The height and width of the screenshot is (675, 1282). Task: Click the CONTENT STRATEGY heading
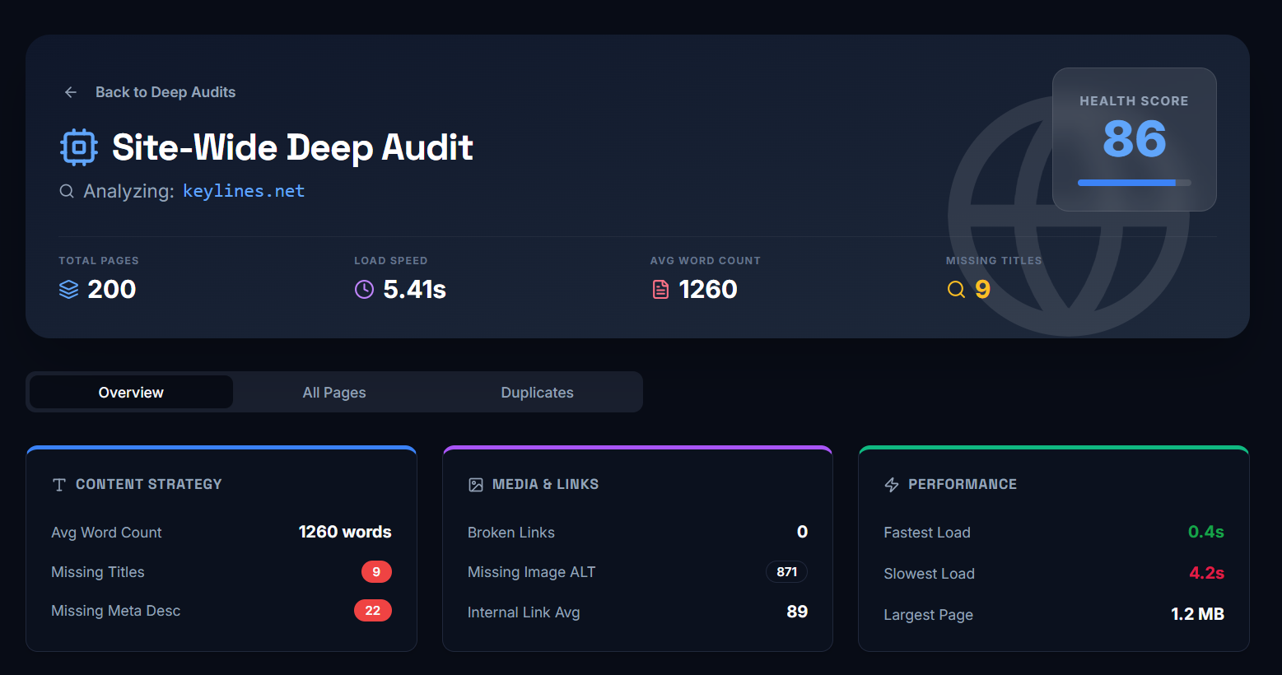point(149,484)
